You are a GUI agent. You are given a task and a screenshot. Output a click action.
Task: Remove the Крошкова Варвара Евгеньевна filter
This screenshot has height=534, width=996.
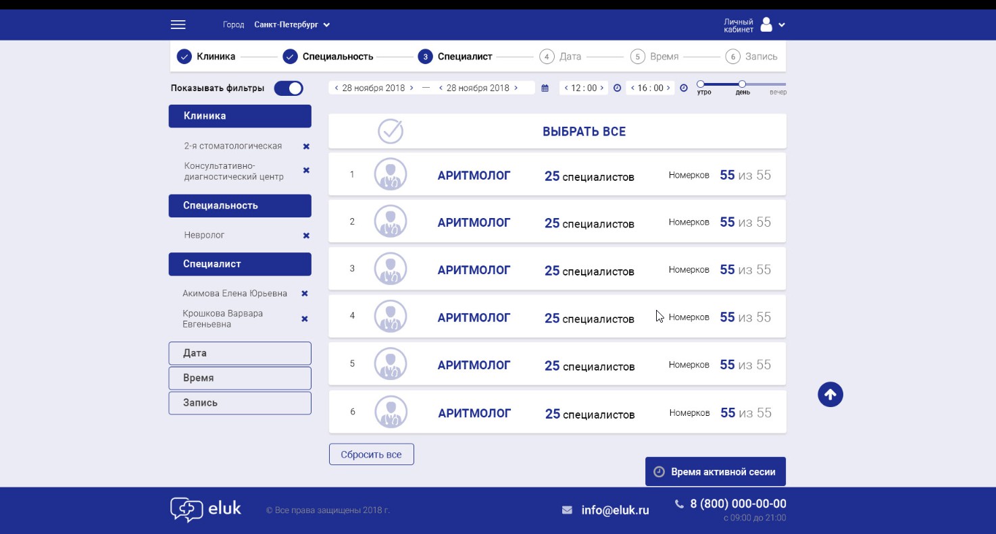[x=305, y=319]
